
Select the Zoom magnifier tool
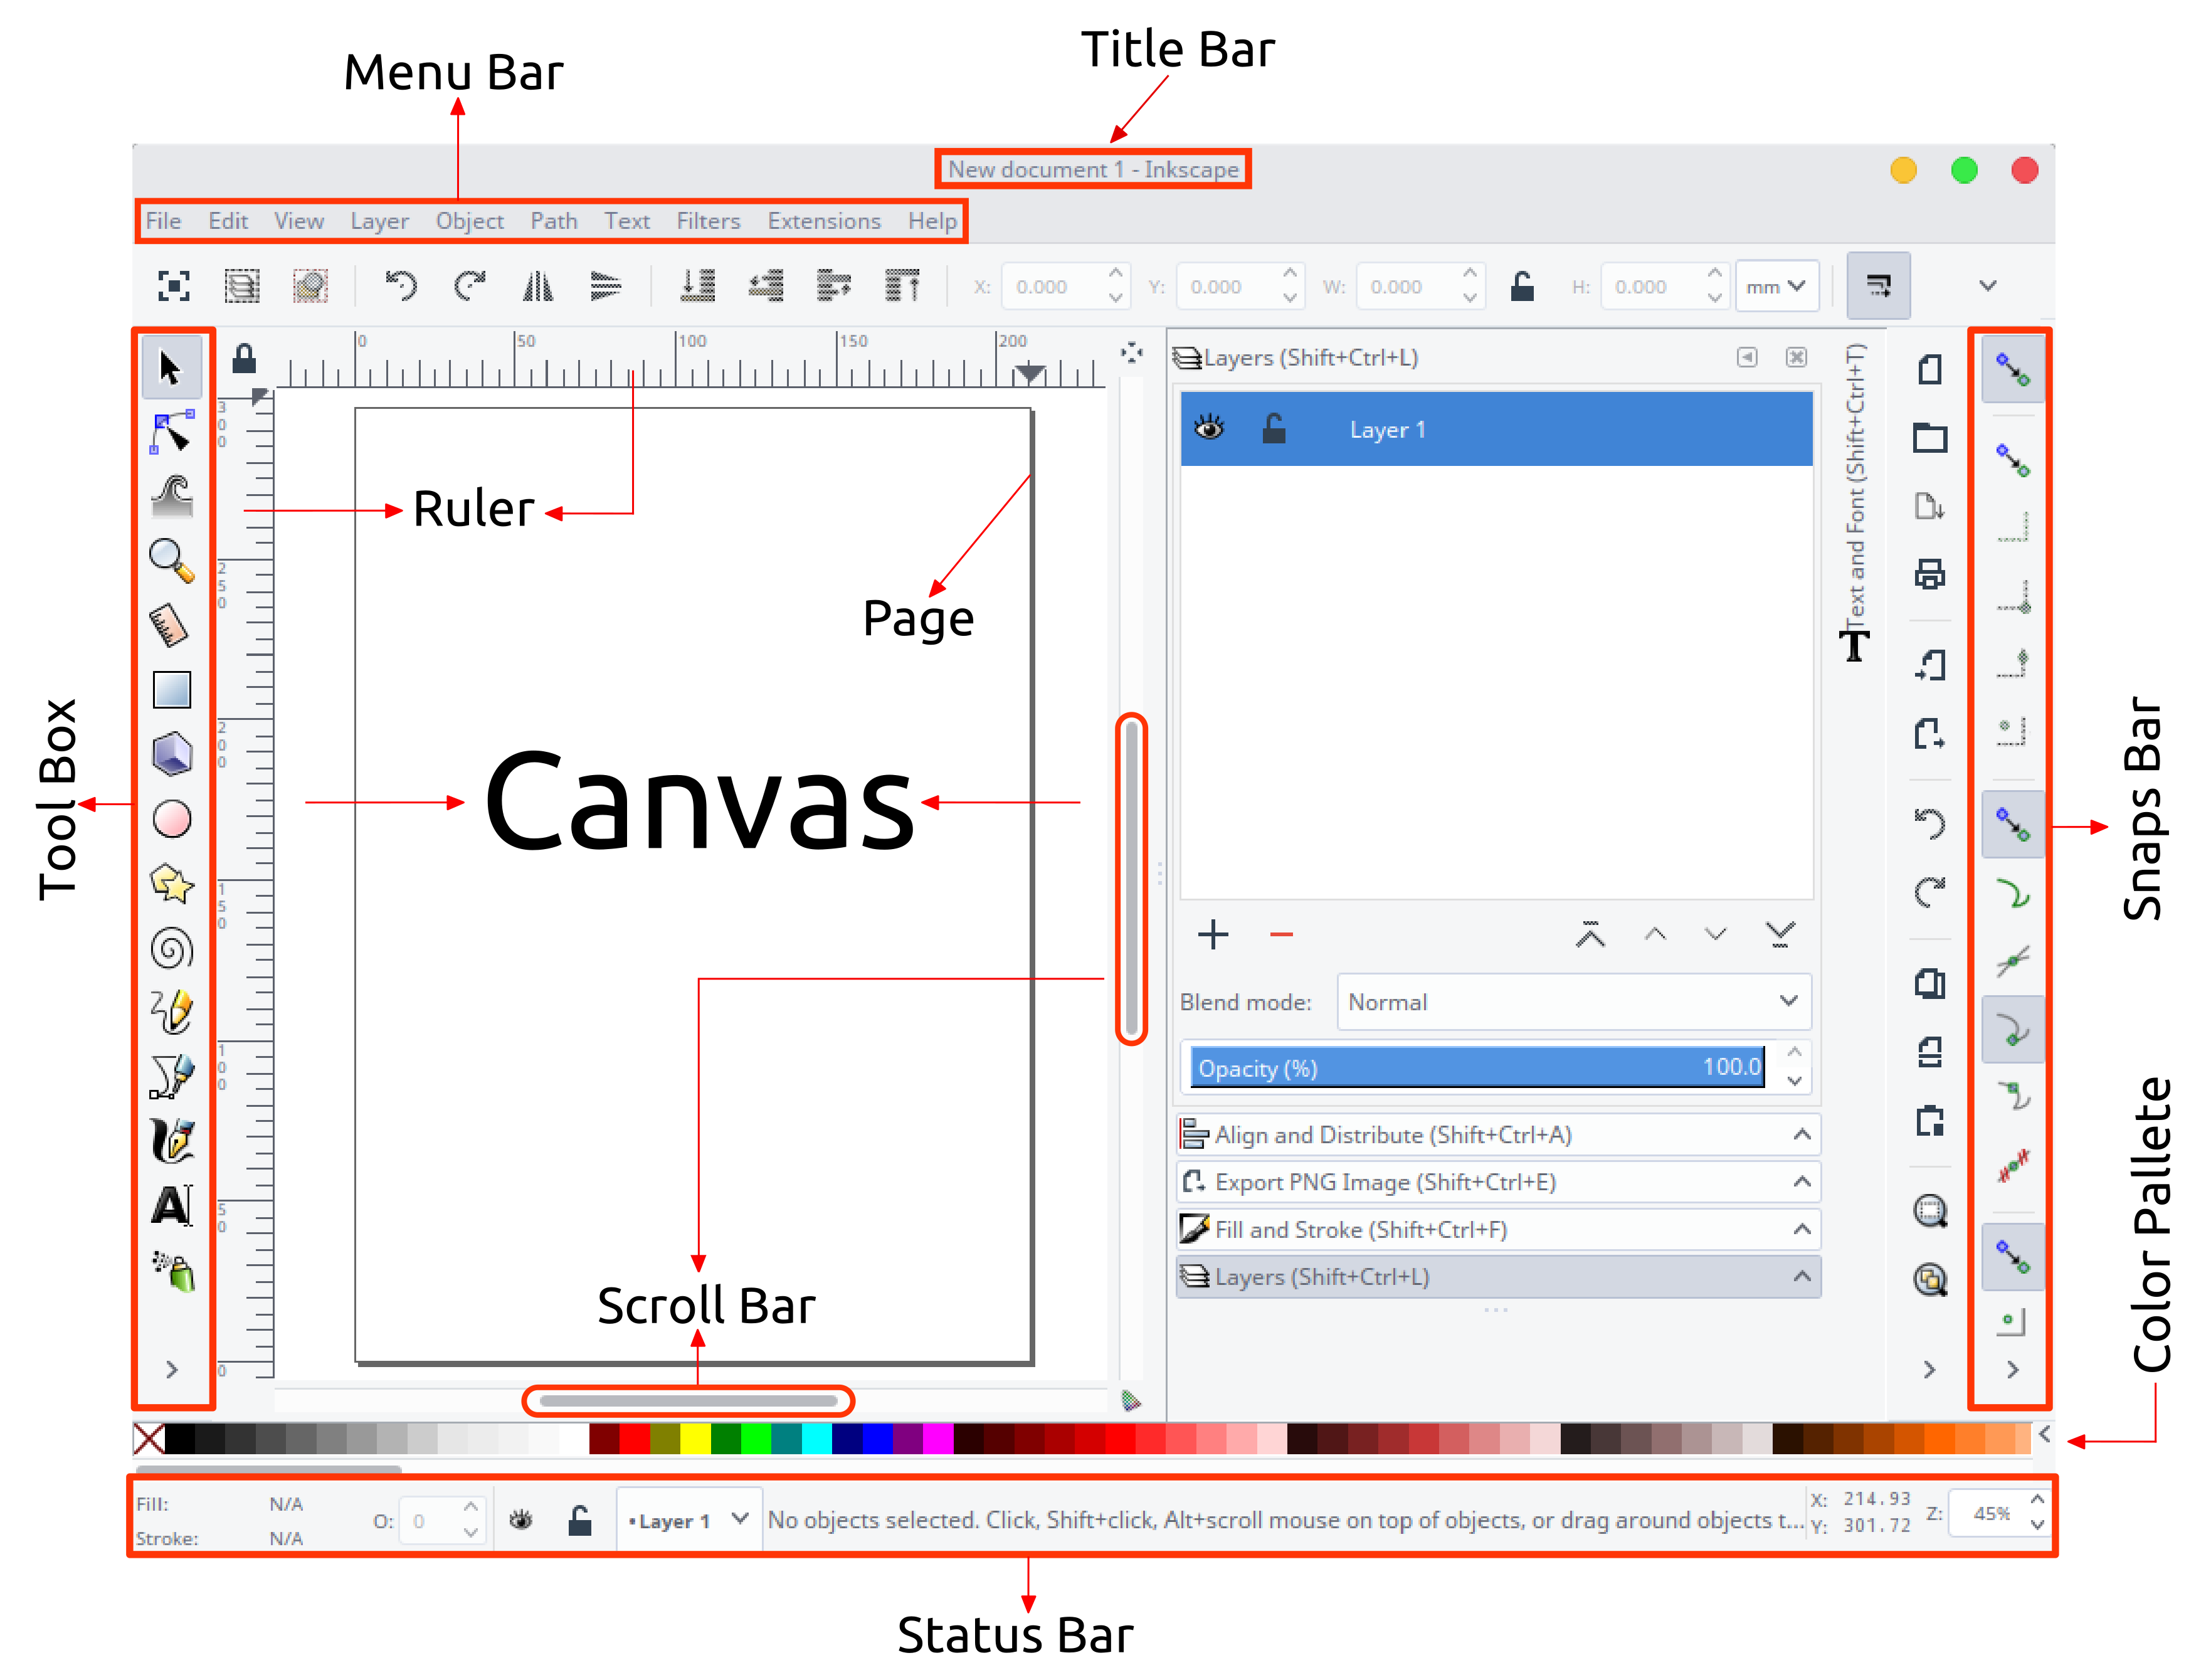click(x=171, y=560)
